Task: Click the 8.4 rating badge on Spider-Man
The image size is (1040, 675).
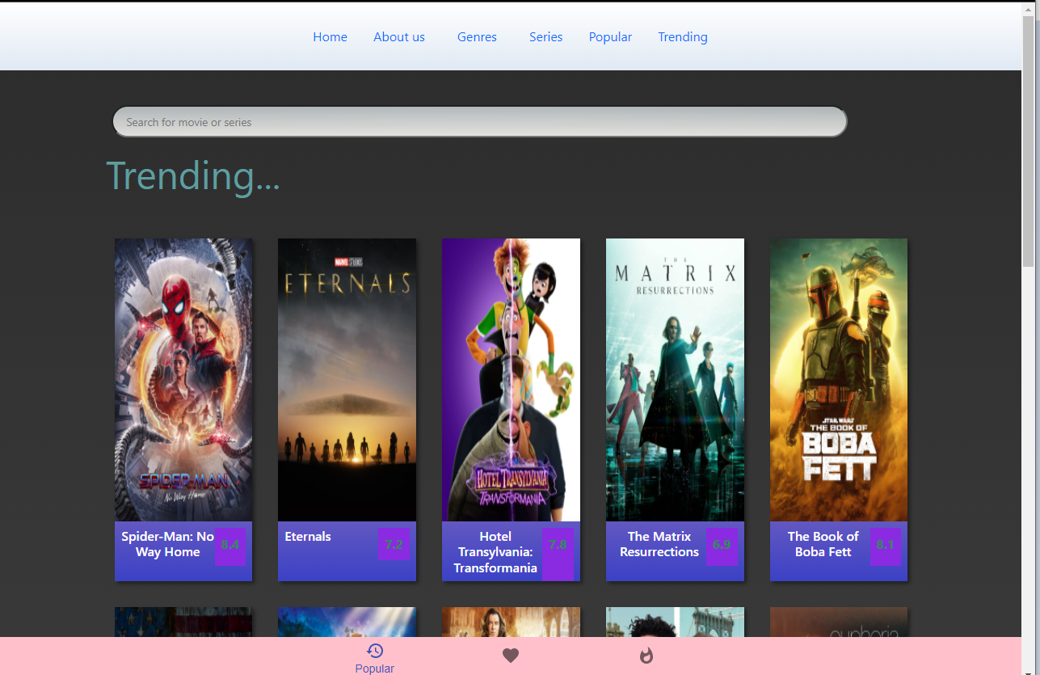Action: [x=229, y=545]
